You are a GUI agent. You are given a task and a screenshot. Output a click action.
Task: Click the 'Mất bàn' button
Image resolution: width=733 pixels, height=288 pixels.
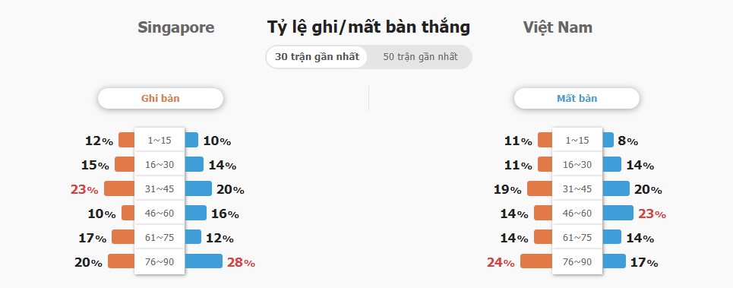(x=577, y=99)
